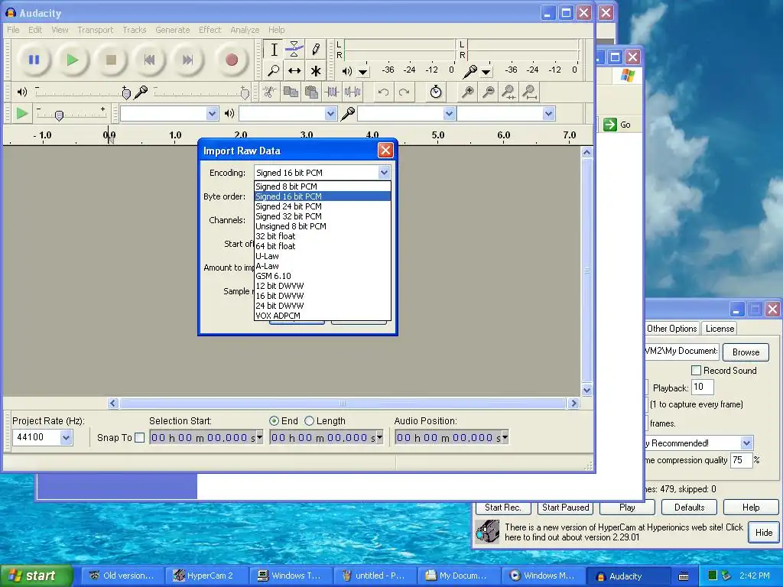Open the Analyze menu

245,30
